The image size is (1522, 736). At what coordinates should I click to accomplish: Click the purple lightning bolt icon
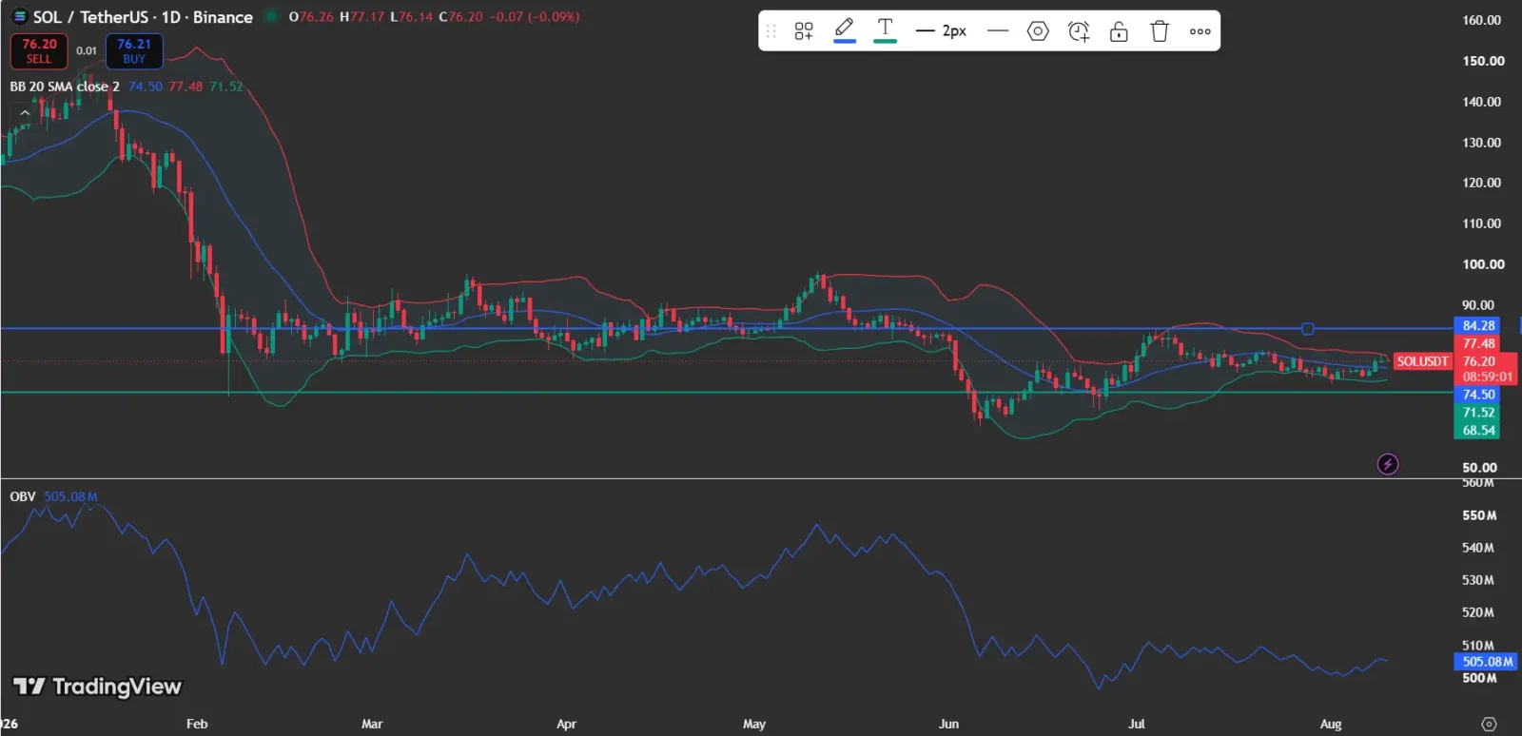(1388, 464)
